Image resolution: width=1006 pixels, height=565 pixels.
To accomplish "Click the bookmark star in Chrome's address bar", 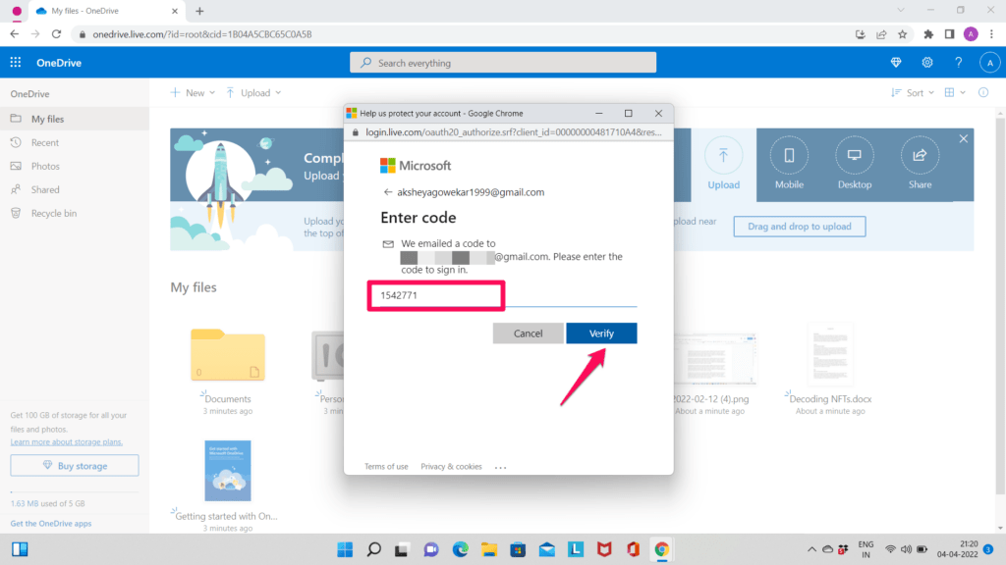I will coord(902,32).
